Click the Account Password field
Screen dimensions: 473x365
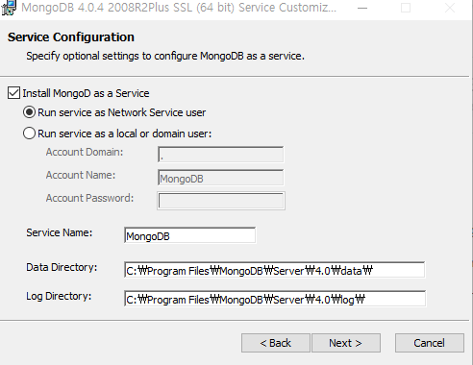tap(221, 201)
